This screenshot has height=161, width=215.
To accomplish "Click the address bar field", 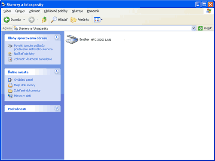I will tap(102, 28).
